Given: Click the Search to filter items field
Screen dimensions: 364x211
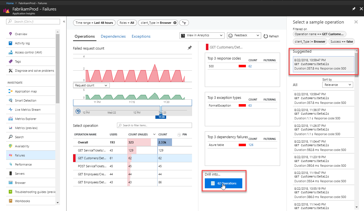Looking at the screenshot, I should click(x=154, y=125).
